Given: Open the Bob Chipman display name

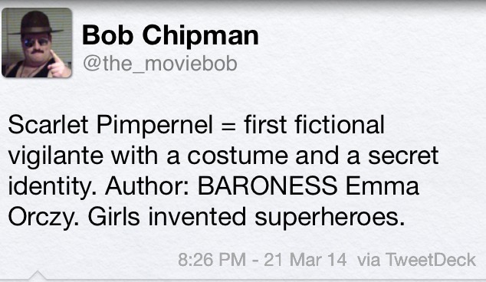Looking at the screenshot, I should click(x=170, y=36).
